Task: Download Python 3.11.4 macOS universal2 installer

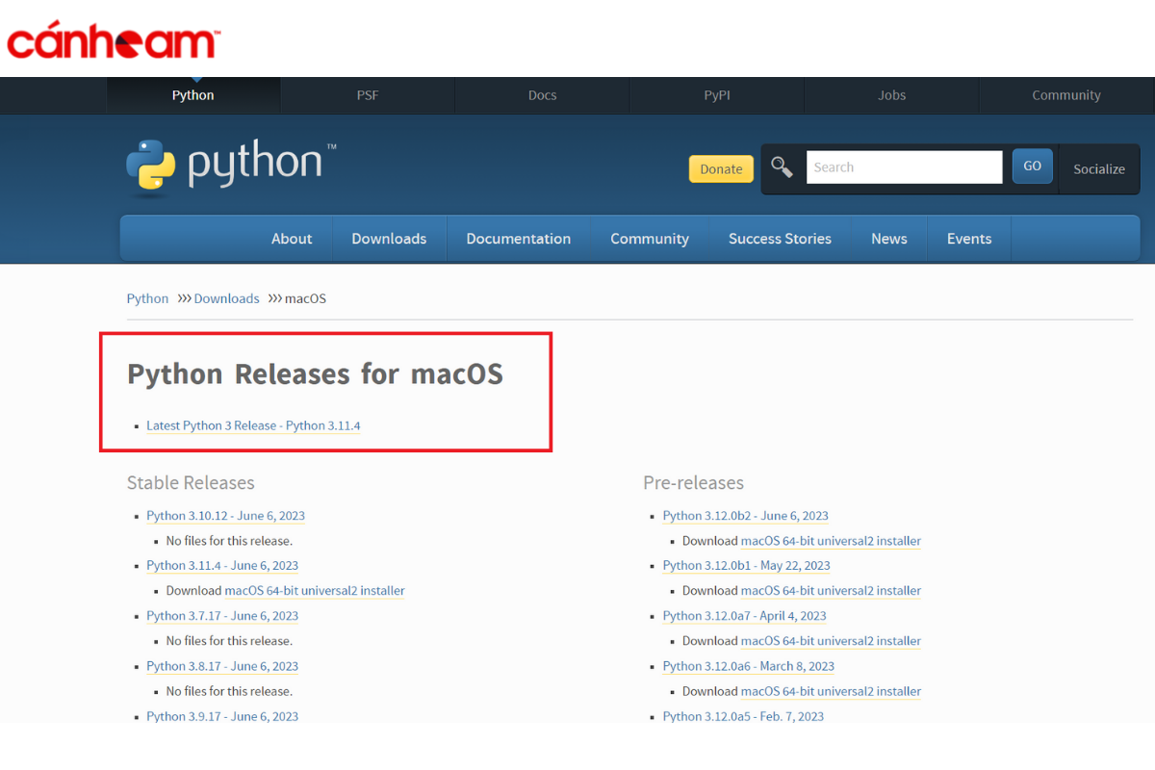Action: click(x=315, y=591)
